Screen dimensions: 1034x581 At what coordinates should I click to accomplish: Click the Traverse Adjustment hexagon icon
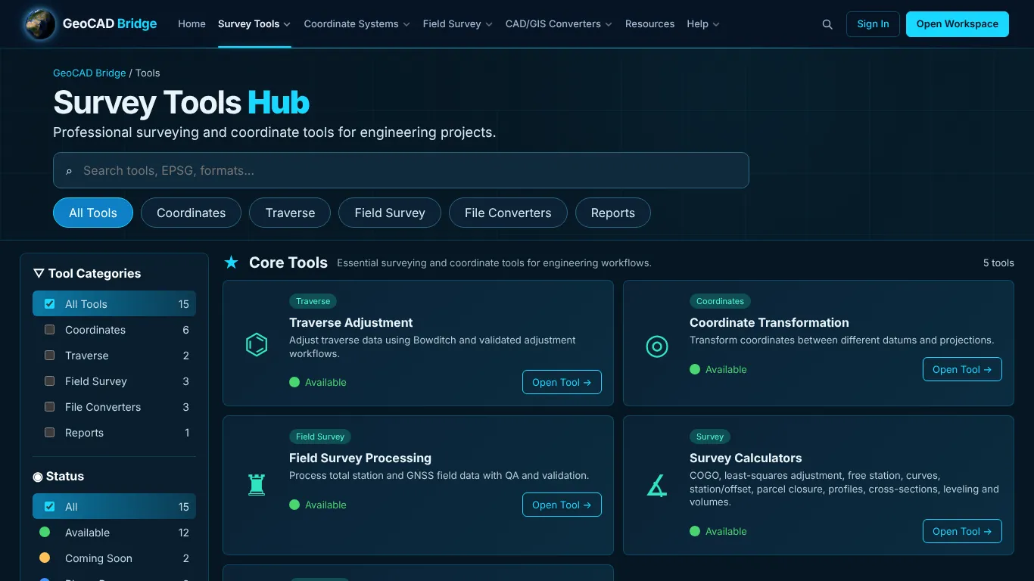click(x=257, y=345)
